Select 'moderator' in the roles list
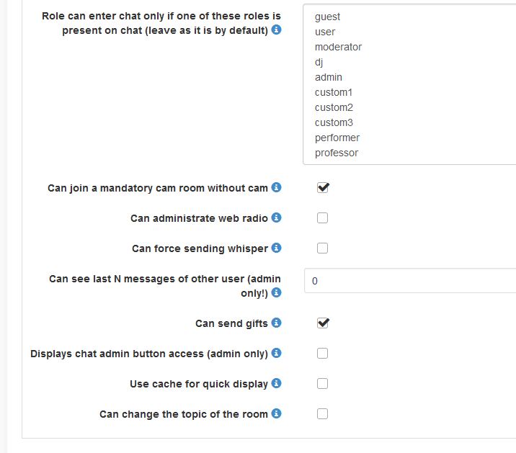The height and width of the screenshot is (453, 516). [x=338, y=47]
